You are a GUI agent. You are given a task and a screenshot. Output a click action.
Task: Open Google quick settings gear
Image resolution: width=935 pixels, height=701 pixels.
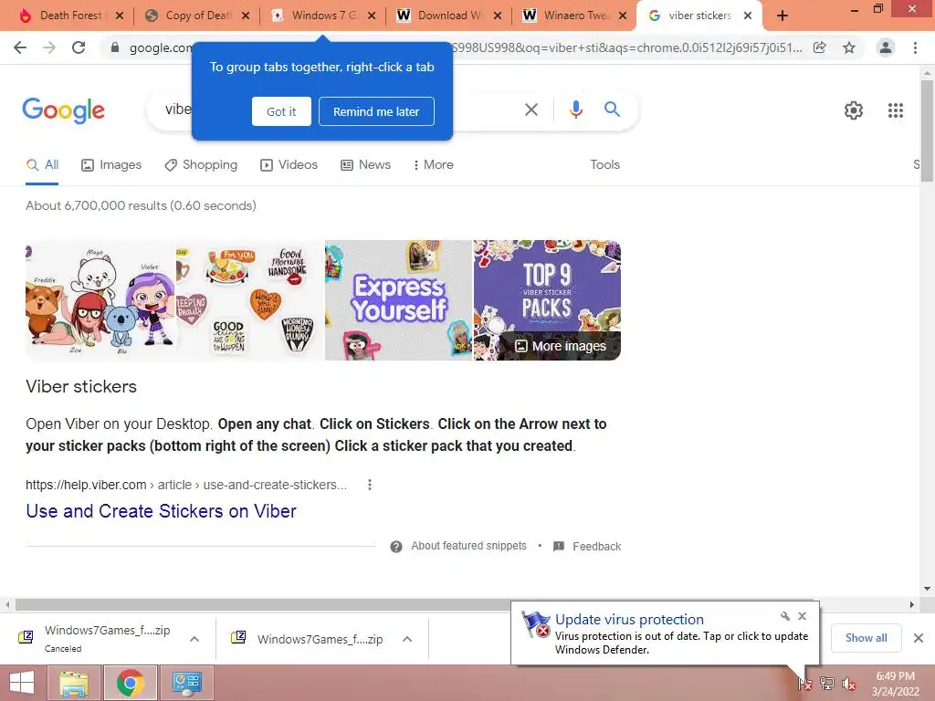(x=854, y=110)
